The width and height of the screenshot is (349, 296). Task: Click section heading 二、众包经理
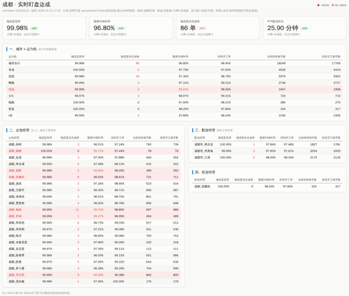(x=19, y=130)
